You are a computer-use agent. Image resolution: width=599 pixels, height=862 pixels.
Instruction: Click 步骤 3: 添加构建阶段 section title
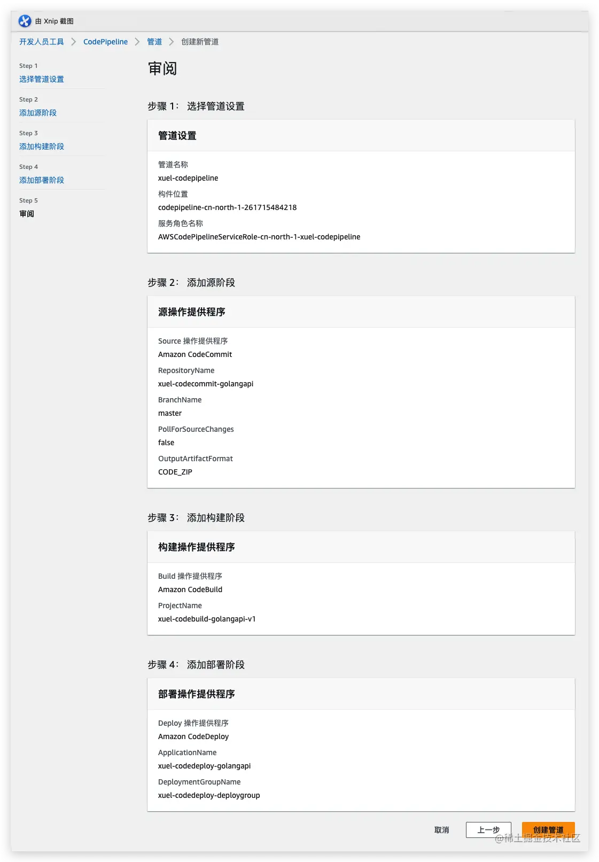(x=196, y=518)
